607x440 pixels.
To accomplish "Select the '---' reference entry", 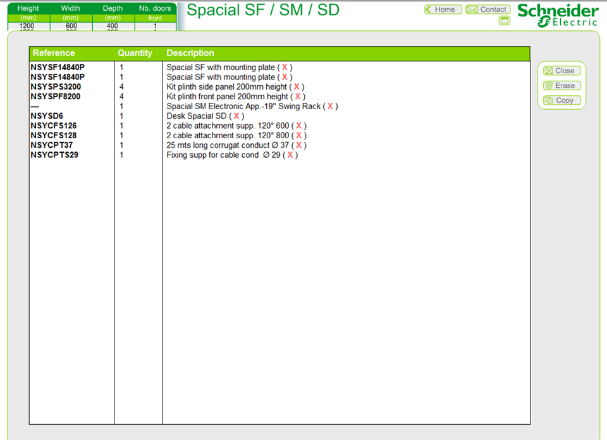I will (x=35, y=106).
